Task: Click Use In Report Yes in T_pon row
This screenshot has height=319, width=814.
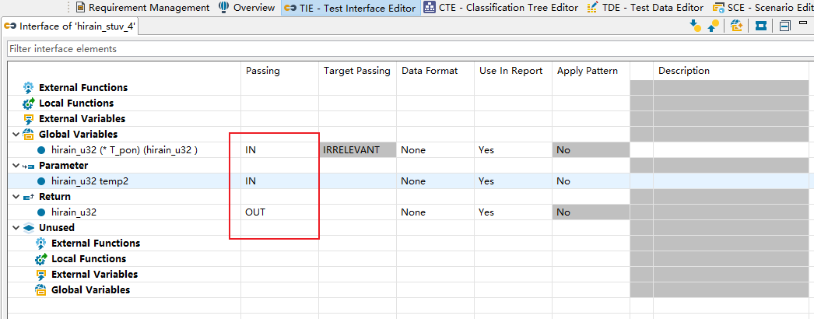Action: pos(513,150)
